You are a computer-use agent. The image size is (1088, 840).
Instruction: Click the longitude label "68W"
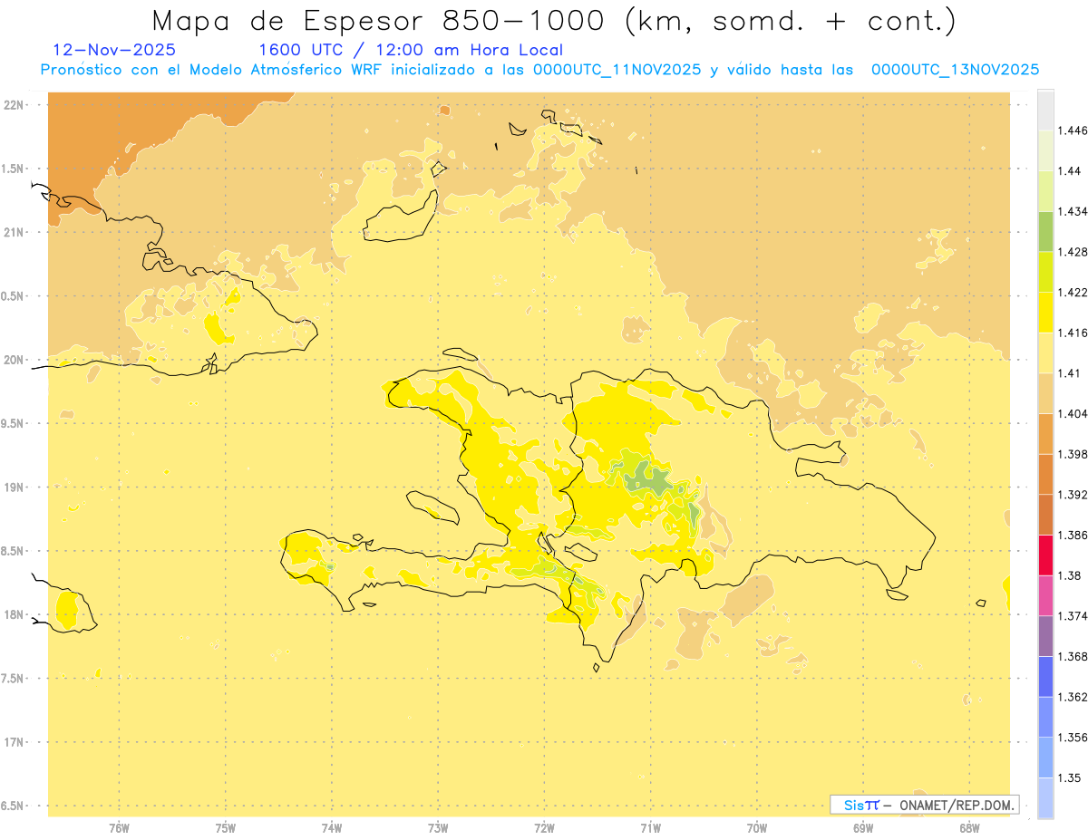coord(969,828)
